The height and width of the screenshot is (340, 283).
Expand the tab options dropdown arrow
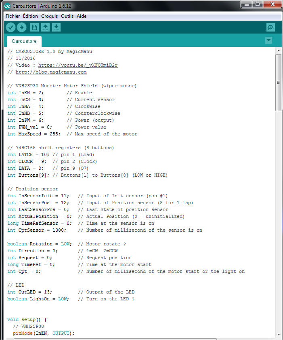pyautogui.click(x=268, y=40)
